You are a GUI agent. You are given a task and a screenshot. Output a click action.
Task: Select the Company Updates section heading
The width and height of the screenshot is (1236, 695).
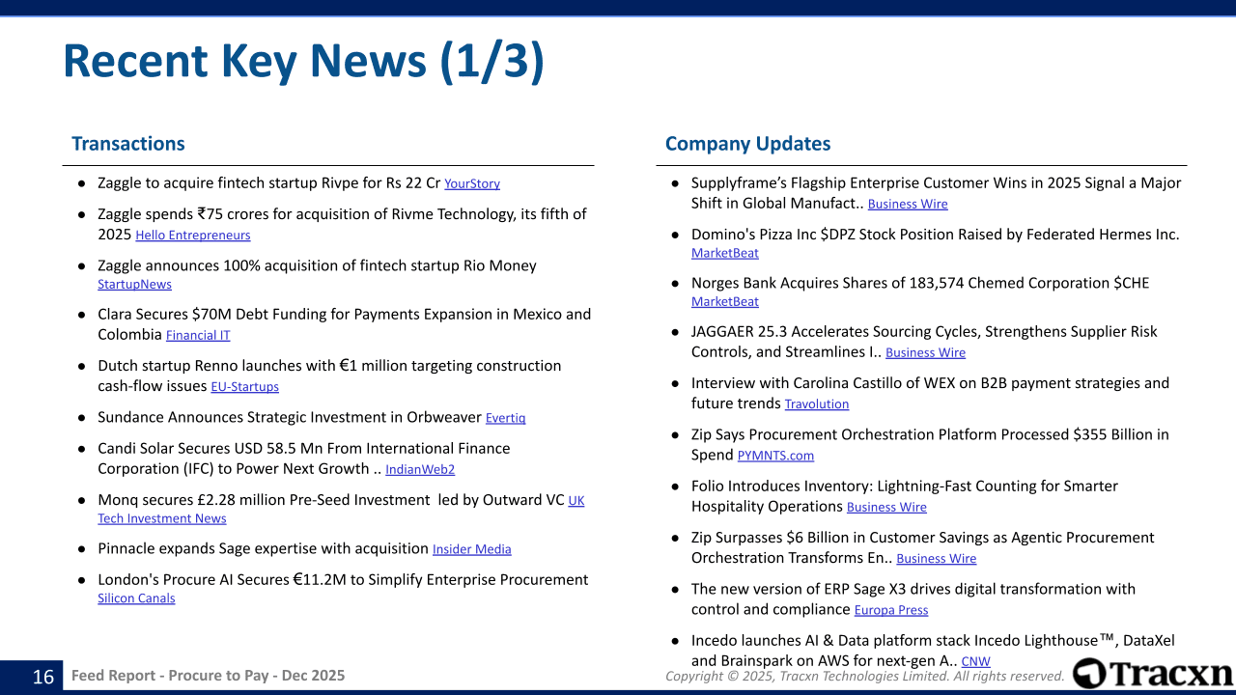pyautogui.click(x=747, y=144)
